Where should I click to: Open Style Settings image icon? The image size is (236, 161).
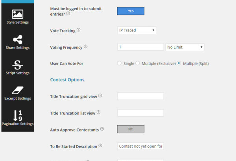[17, 14]
